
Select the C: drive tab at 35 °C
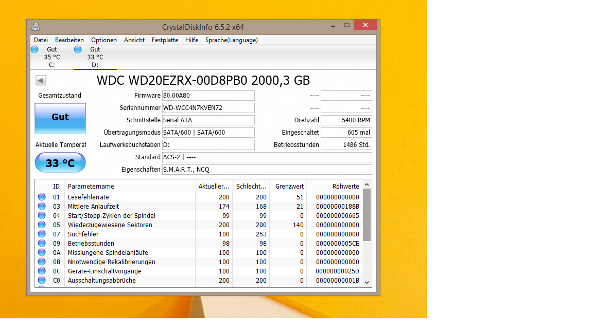(x=52, y=57)
